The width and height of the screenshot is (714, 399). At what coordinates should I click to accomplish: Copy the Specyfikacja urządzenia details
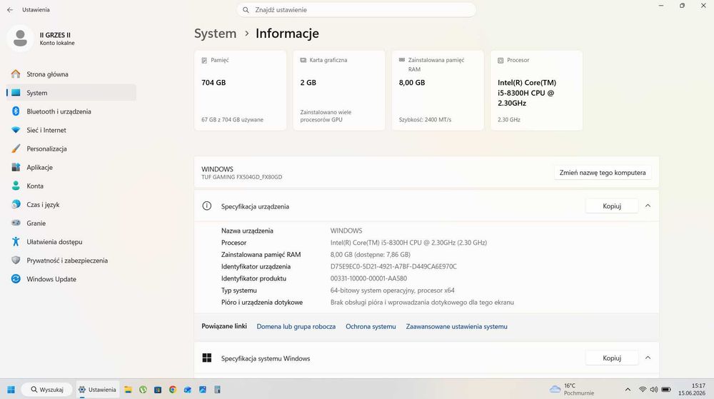coord(612,206)
